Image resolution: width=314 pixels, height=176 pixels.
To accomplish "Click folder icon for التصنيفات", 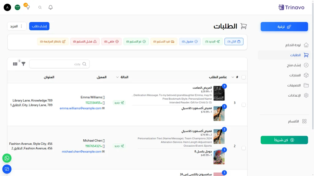I will tap(306, 85).
